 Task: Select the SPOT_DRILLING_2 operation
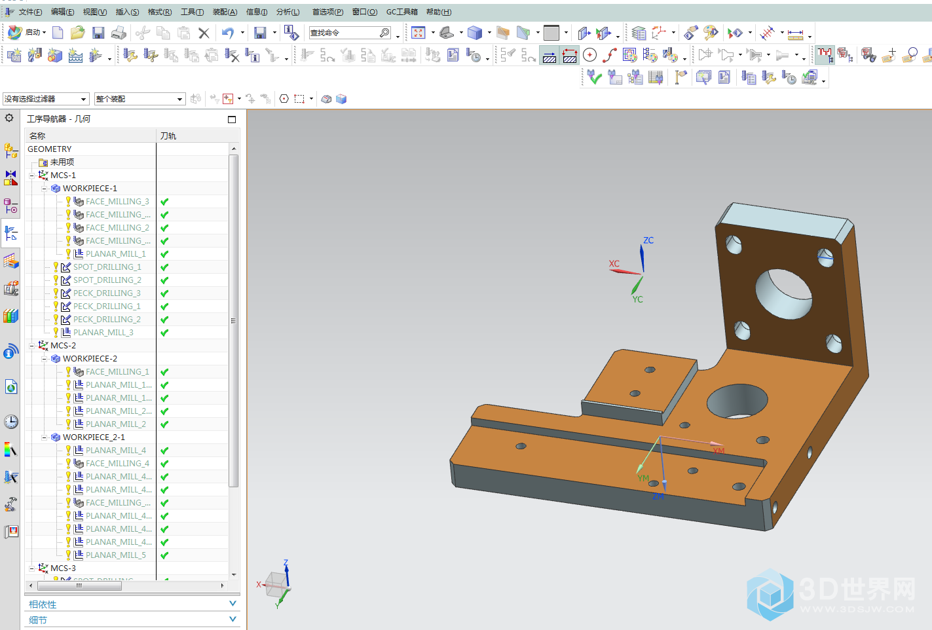107,280
